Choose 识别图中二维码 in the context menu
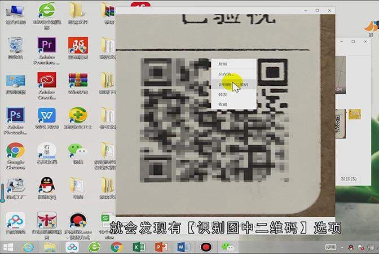Viewport: 379px width, 254px height. click(x=233, y=85)
